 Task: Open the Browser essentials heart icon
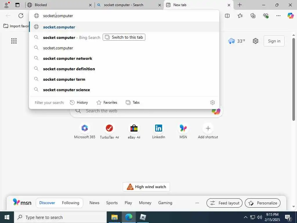point(266,16)
